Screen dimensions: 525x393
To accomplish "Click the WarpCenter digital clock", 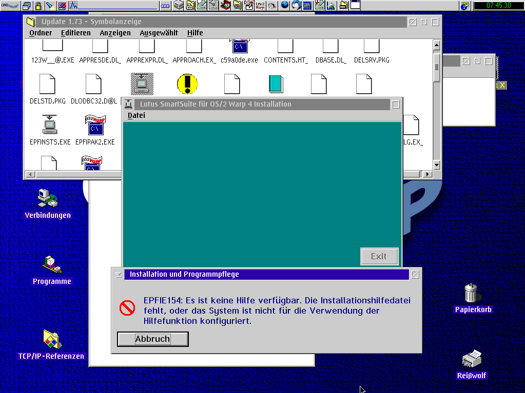I will 498,5.
